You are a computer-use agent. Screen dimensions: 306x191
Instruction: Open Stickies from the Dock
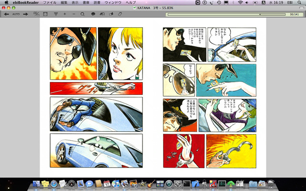[x=45, y=183]
